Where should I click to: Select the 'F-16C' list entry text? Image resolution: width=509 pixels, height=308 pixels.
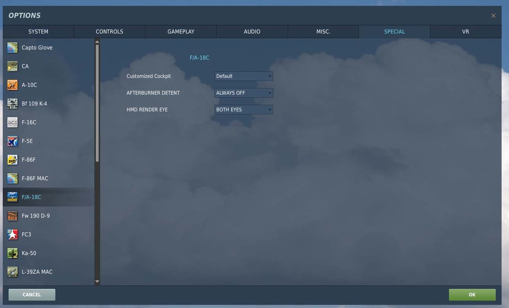coord(29,122)
